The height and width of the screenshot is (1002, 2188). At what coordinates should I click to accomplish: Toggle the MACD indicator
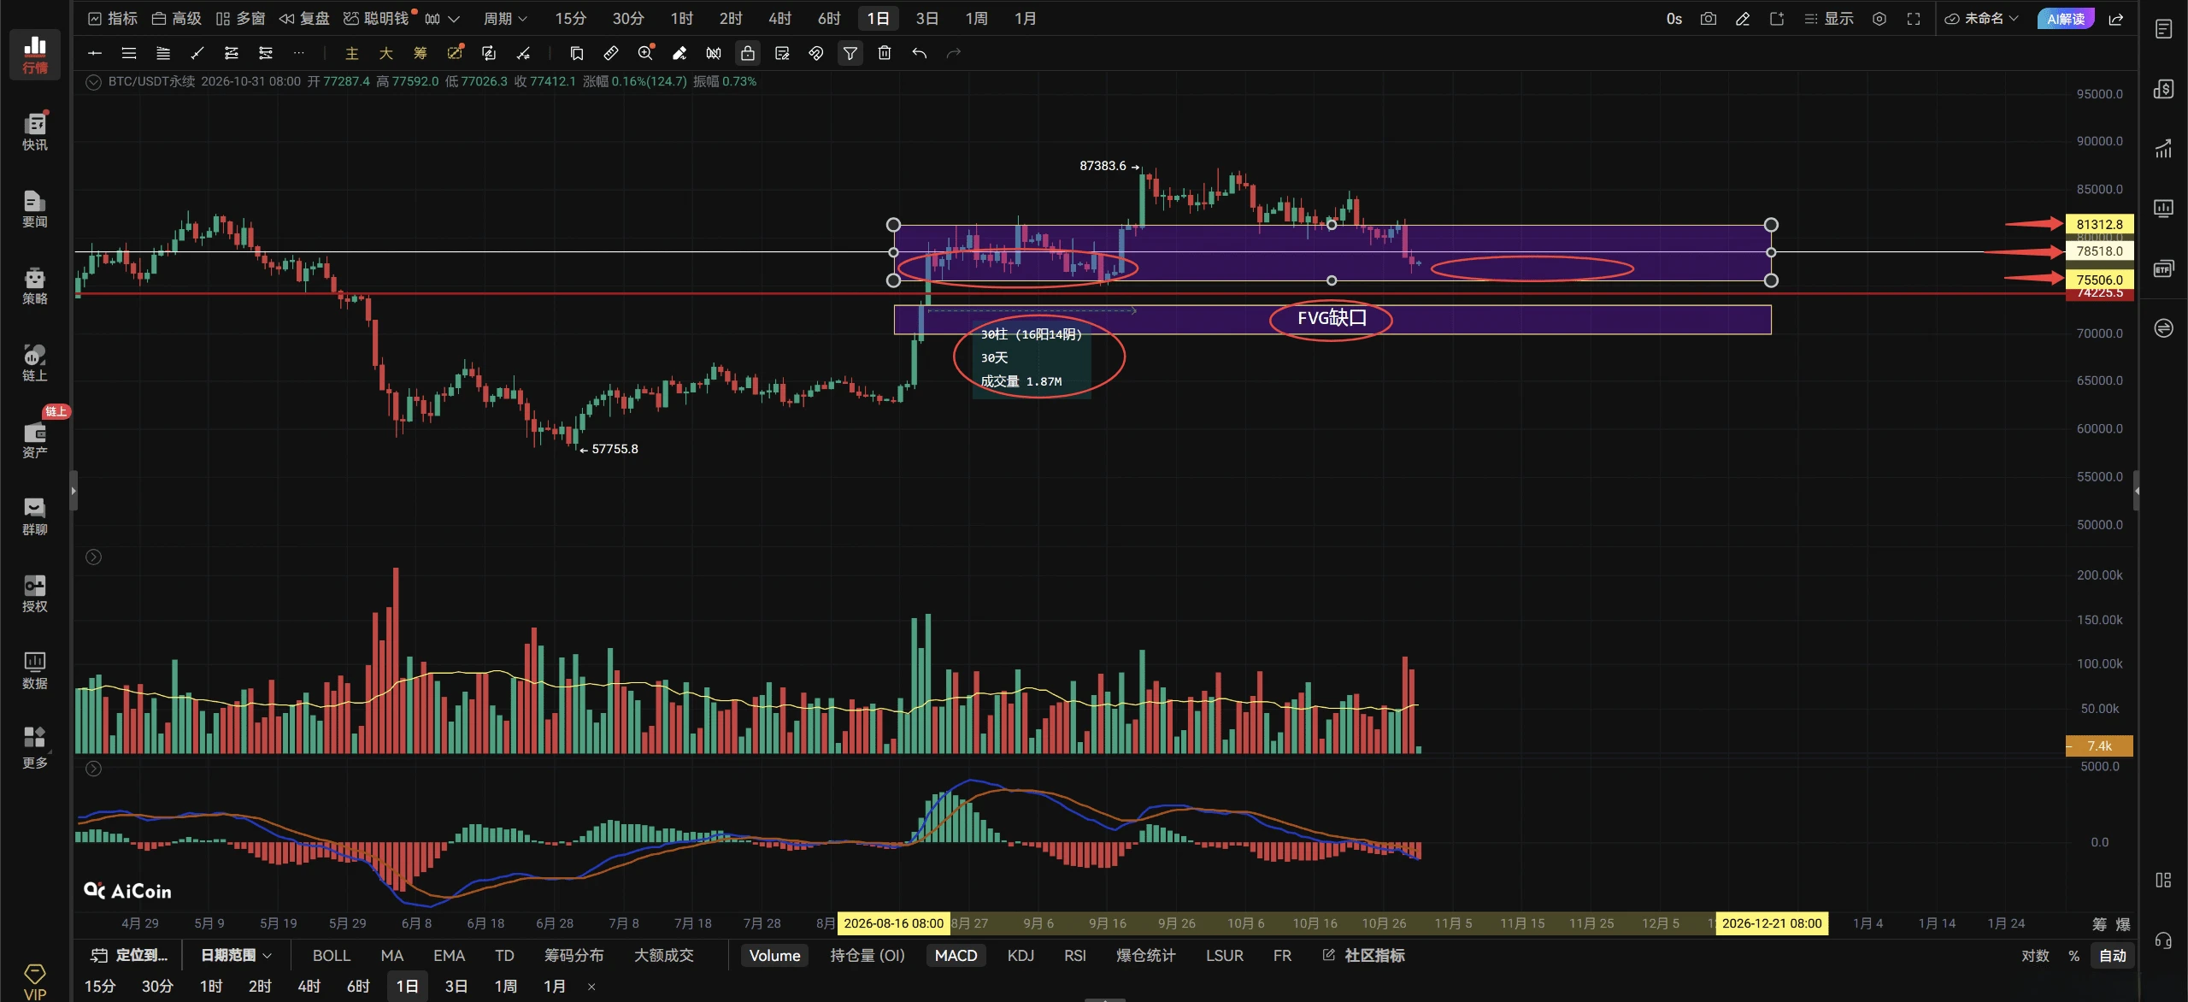(x=956, y=955)
